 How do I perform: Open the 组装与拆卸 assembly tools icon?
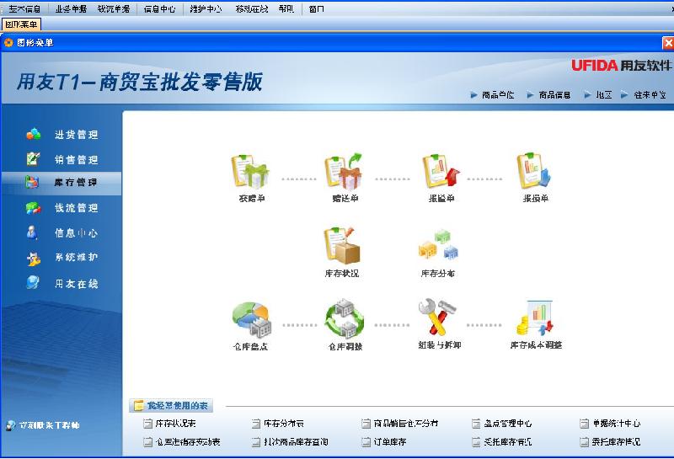tap(438, 318)
